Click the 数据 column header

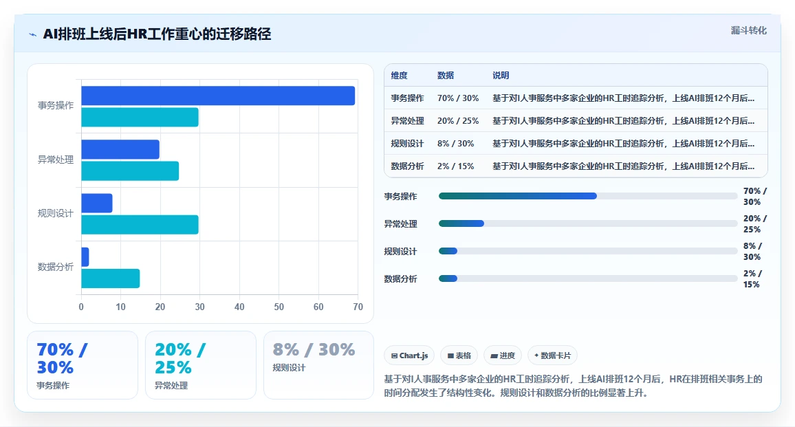pyautogui.click(x=446, y=76)
